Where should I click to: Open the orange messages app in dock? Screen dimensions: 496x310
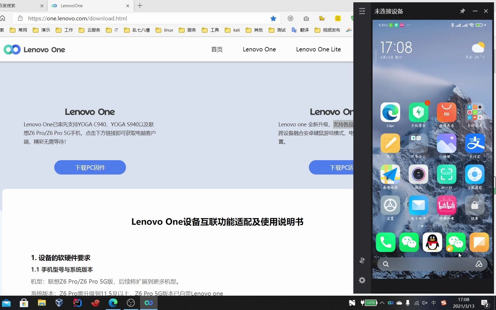pos(479,242)
